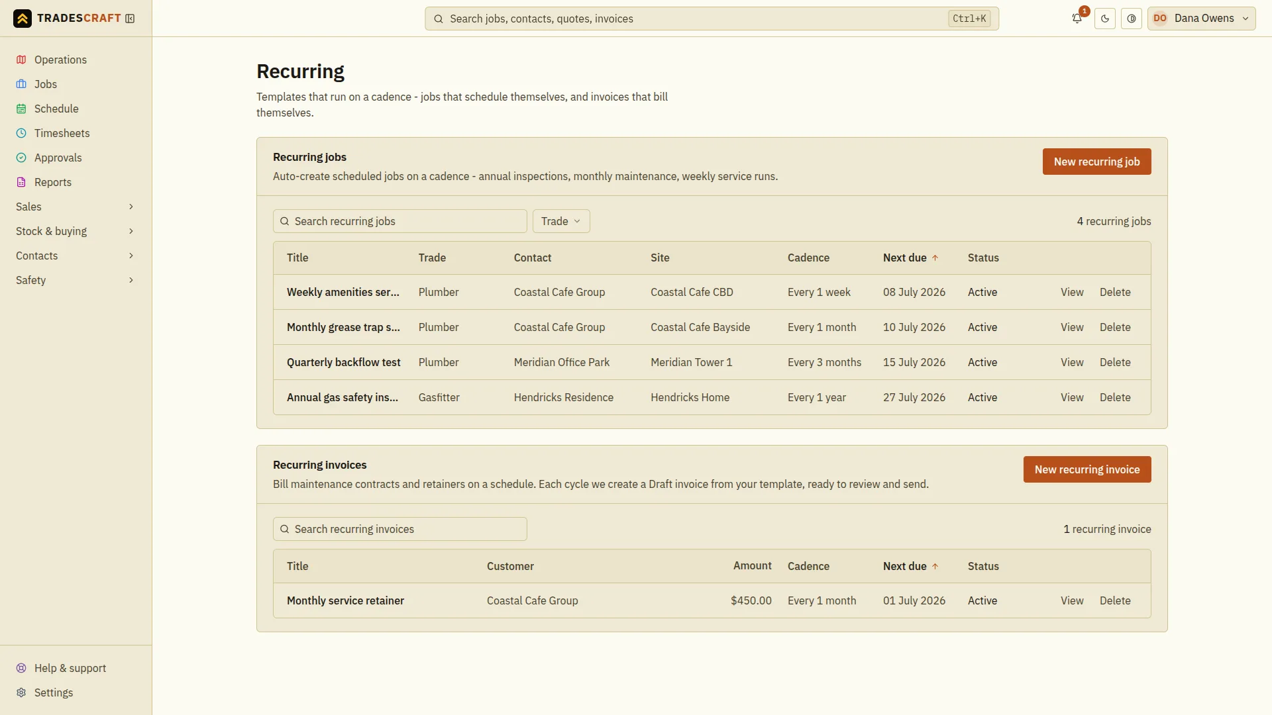Create a New recurring job
1272x715 pixels.
tap(1096, 162)
